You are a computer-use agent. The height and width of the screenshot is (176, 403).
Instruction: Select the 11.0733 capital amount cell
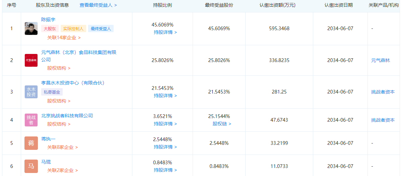click(279, 166)
